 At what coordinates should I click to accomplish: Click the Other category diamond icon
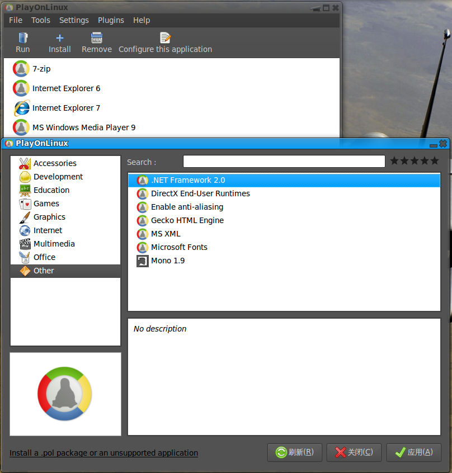25,271
